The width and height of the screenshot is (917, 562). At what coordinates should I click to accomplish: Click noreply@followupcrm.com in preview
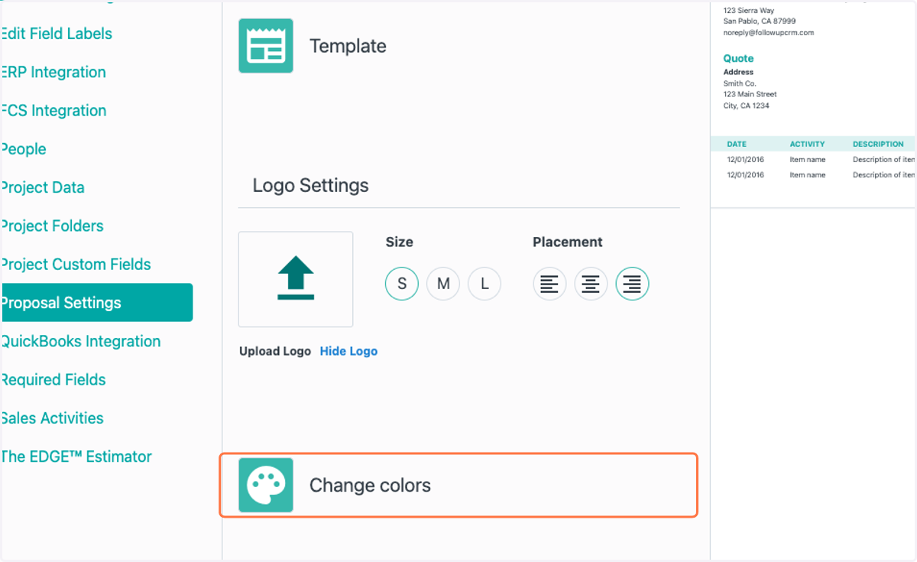(x=769, y=33)
